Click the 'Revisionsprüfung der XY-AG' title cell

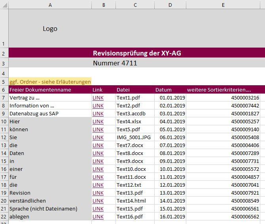tap(137, 54)
